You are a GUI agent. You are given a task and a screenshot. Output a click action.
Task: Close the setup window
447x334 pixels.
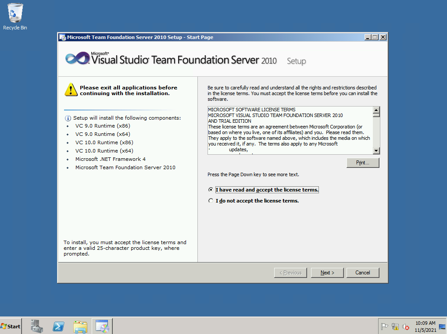tap(383, 37)
